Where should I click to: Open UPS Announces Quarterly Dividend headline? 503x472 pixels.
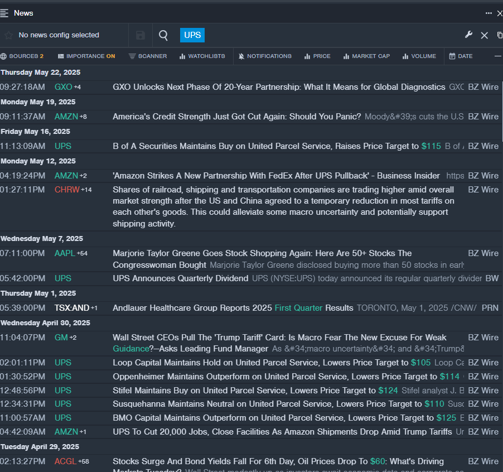[x=180, y=278]
